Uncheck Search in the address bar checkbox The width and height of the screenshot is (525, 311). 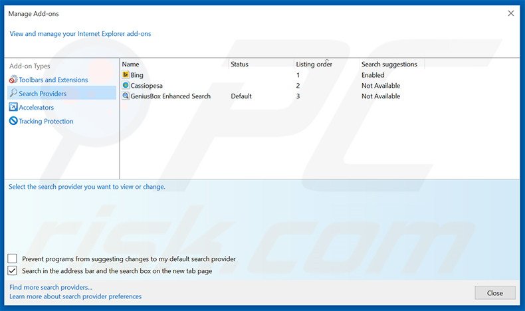13,270
